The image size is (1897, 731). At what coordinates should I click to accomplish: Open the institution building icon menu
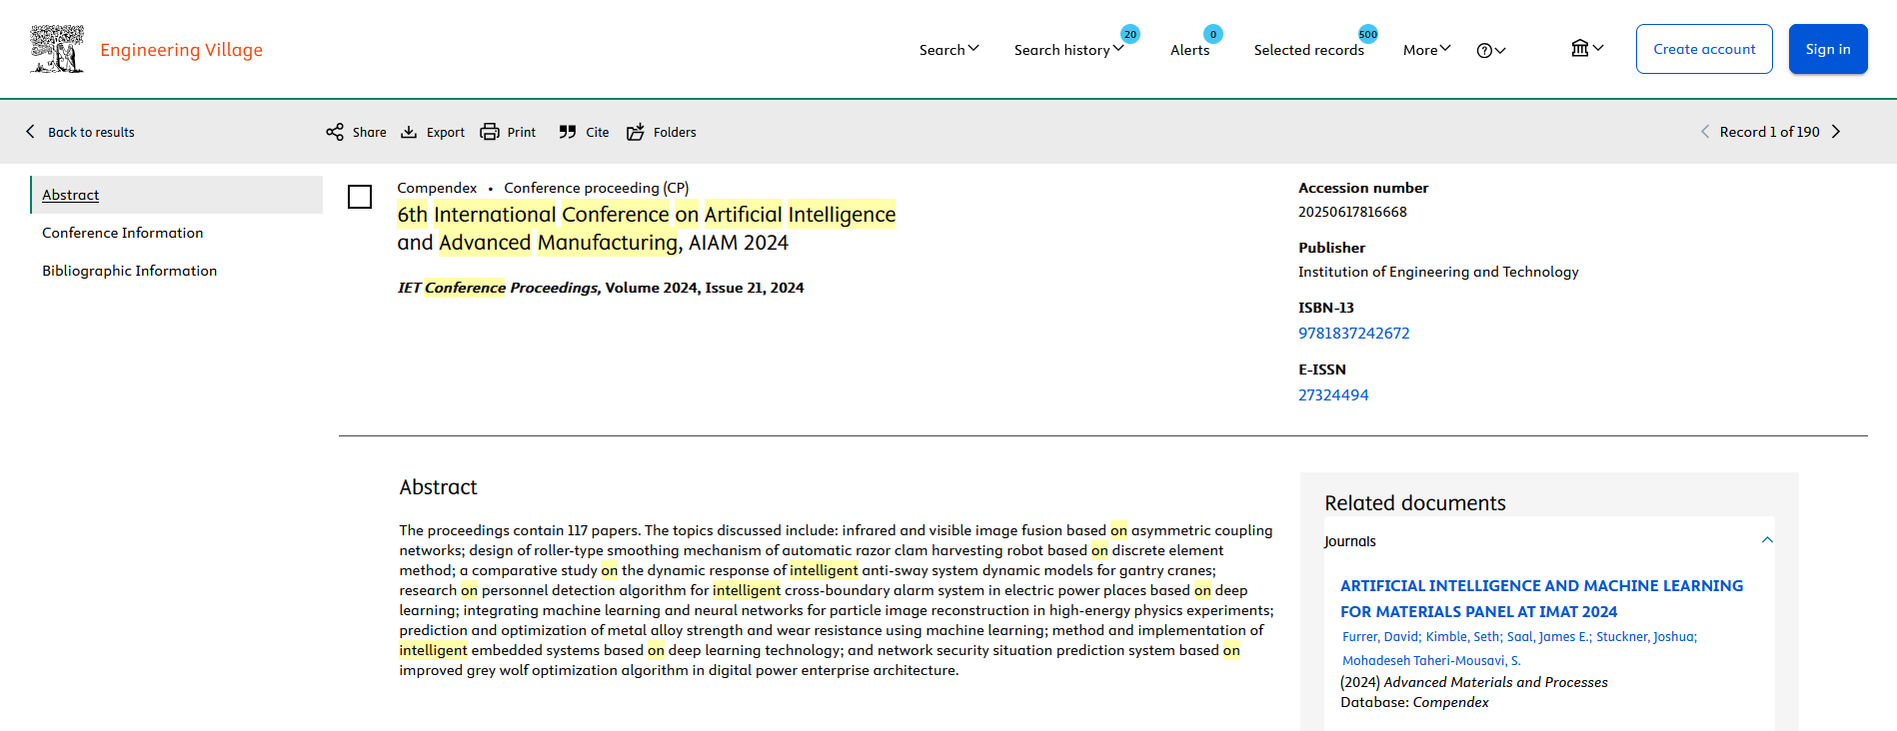pos(1580,48)
